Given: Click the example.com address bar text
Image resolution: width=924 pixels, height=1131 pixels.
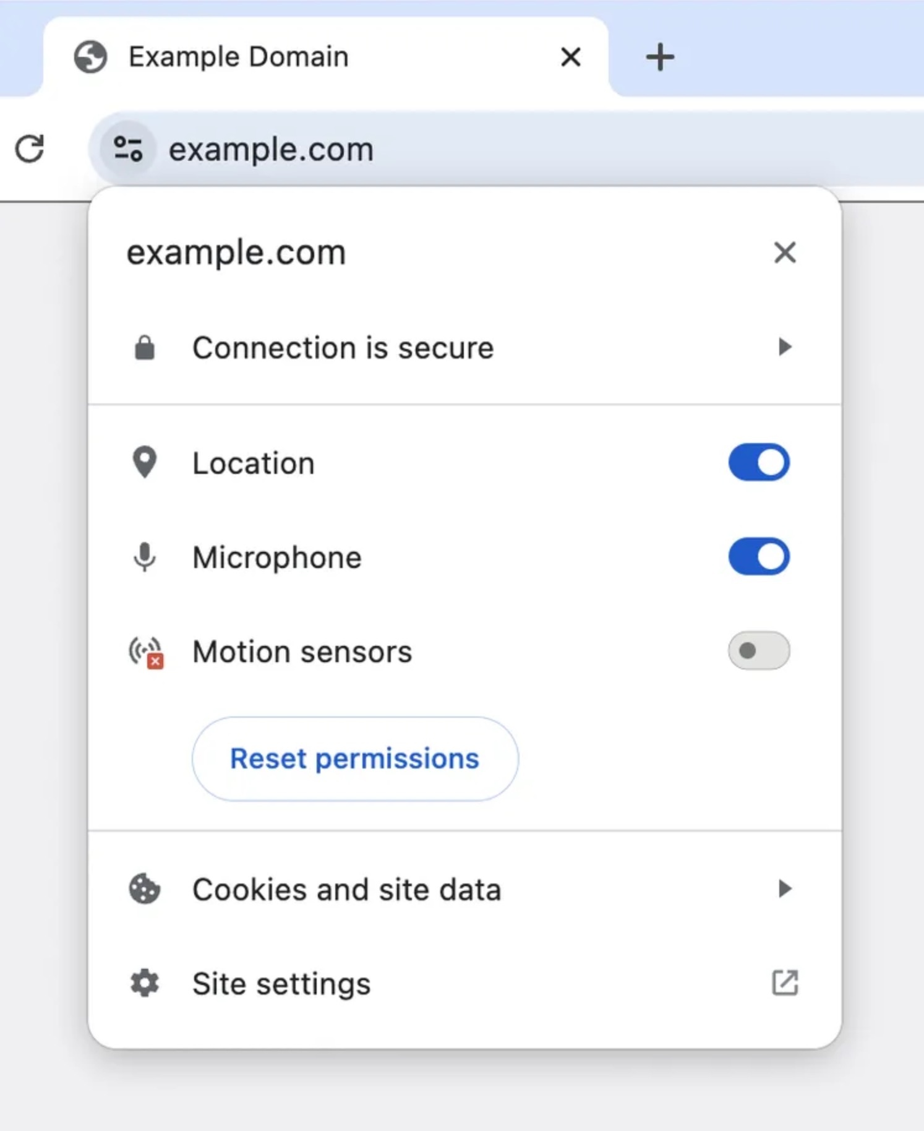Looking at the screenshot, I should click(271, 150).
